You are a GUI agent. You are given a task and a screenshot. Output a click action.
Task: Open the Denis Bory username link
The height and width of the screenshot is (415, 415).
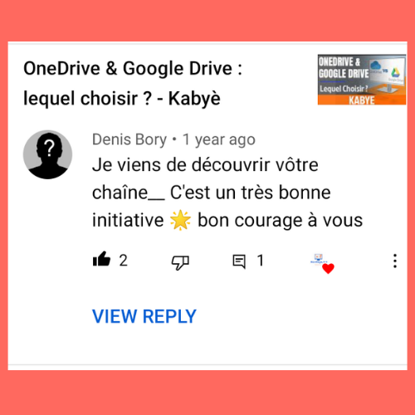(129, 139)
